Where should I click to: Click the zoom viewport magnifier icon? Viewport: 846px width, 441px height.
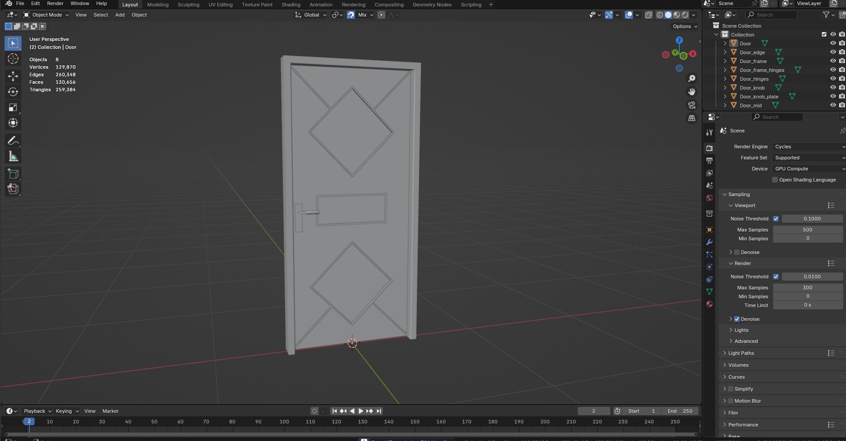pyautogui.click(x=692, y=78)
